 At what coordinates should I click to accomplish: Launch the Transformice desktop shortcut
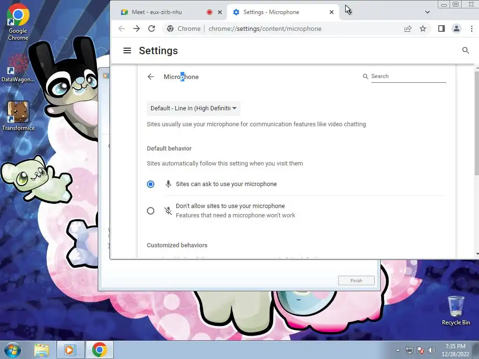click(18, 116)
